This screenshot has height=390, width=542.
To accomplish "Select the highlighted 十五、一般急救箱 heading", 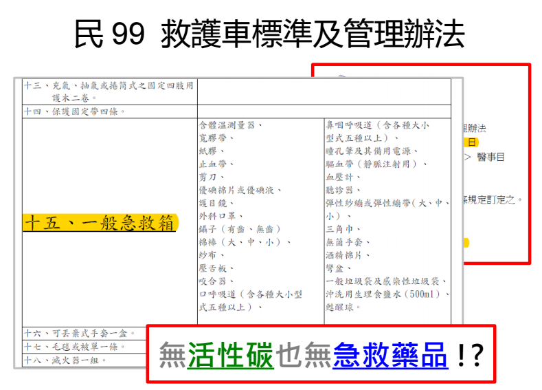I will tap(100, 222).
